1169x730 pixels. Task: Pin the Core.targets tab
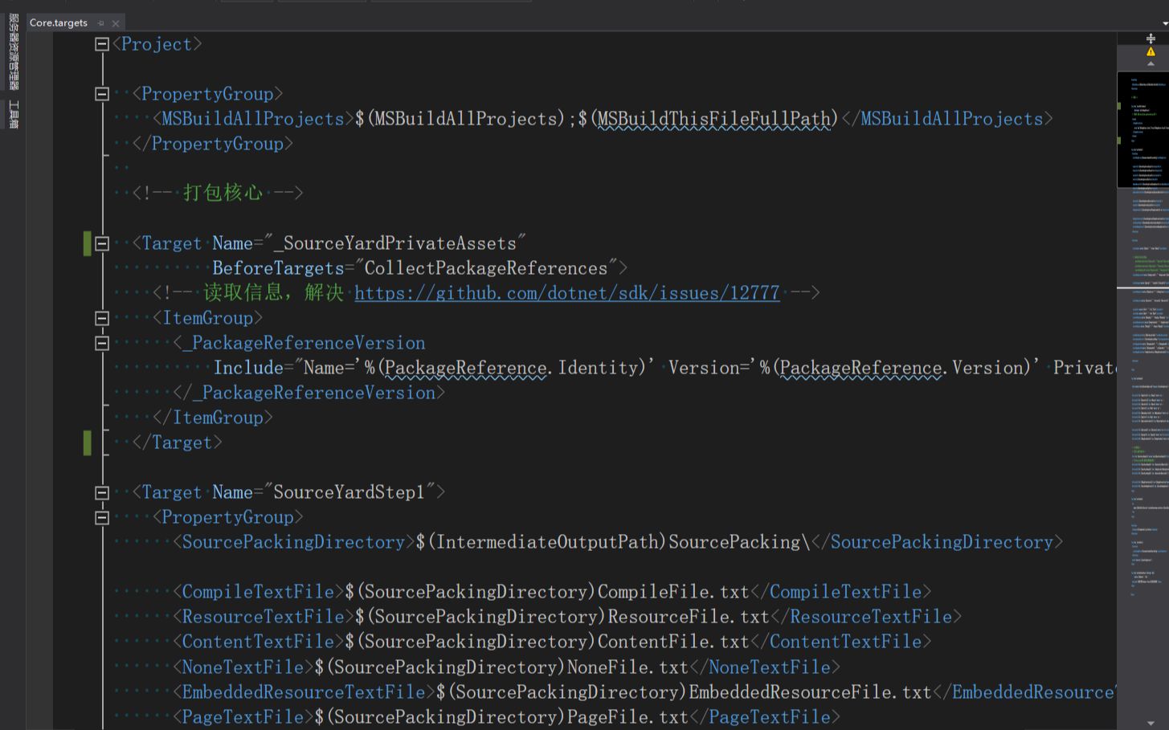(101, 23)
